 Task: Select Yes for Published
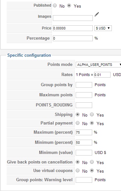tap(69, 5)
